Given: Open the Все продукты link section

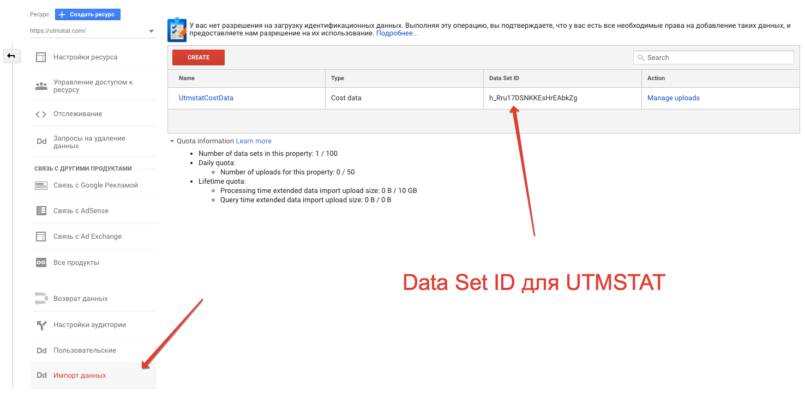Looking at the screenshot, I should pos(76,262).
